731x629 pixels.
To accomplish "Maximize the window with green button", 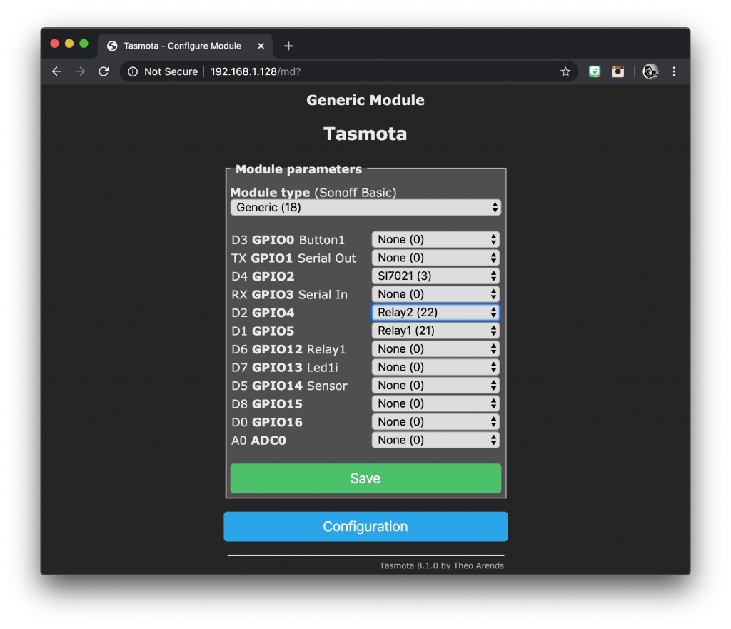I will click(84, 44).
